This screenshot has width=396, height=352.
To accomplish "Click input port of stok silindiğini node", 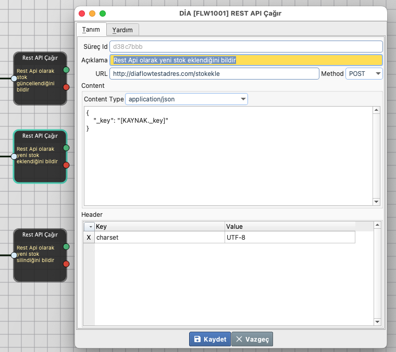I will (x=14, y=255).
